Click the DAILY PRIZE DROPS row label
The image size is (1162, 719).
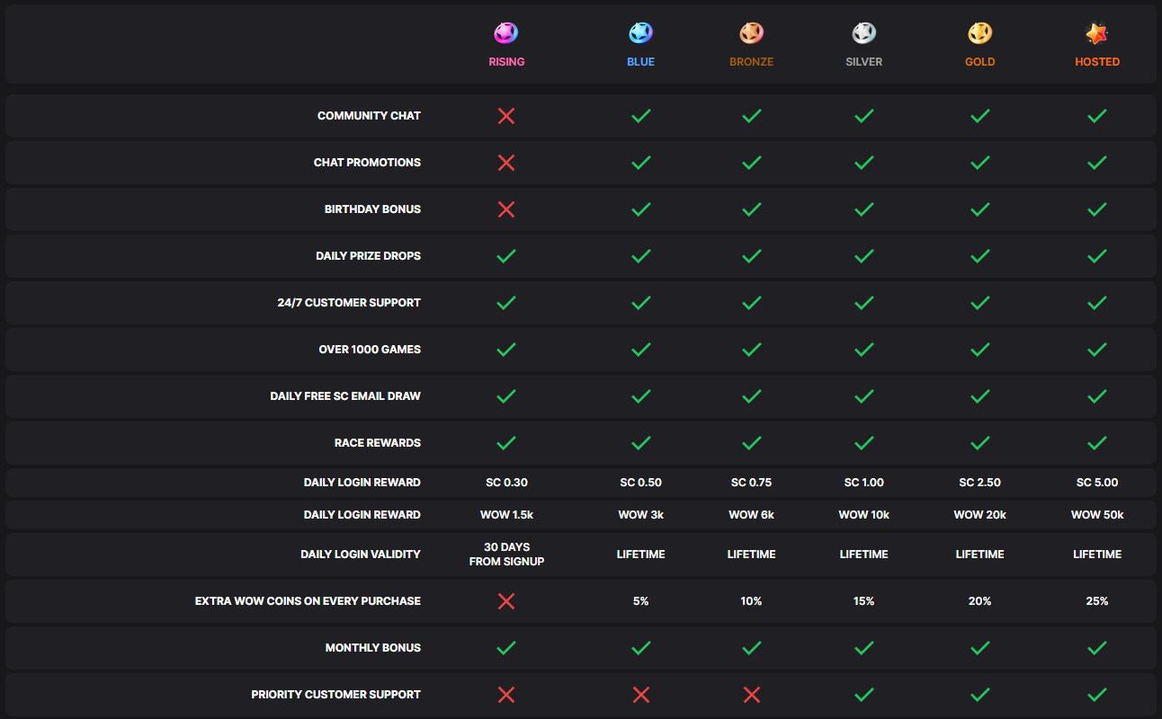tap(369, 256)
